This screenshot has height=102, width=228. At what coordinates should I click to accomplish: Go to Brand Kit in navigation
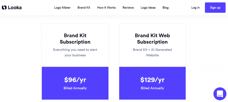point(84,8)
